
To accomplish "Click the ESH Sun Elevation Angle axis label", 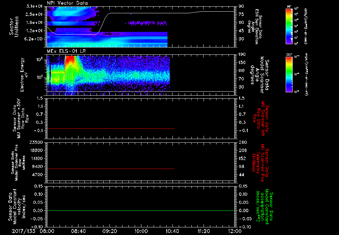I will pyautogui.click(x=255, y=27).
